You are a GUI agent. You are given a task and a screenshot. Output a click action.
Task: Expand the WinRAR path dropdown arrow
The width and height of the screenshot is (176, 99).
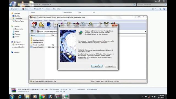145,32
